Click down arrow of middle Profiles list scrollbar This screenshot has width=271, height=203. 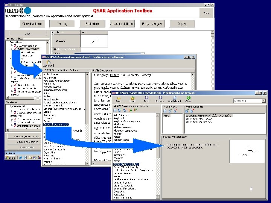(x=87, y=163)
